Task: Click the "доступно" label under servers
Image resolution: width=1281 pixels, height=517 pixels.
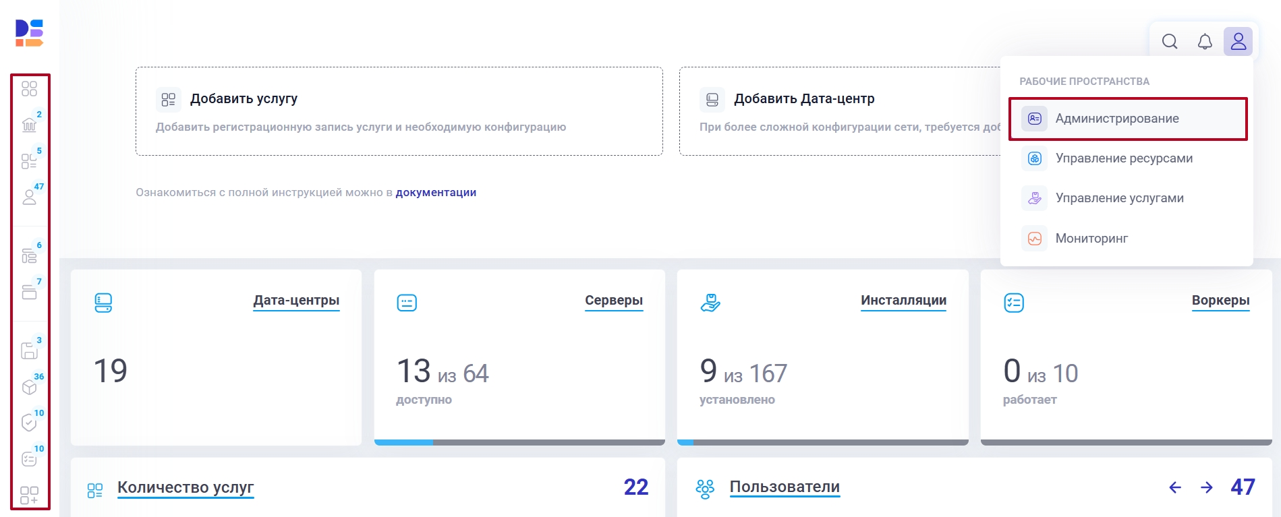Action: point(424,400)
